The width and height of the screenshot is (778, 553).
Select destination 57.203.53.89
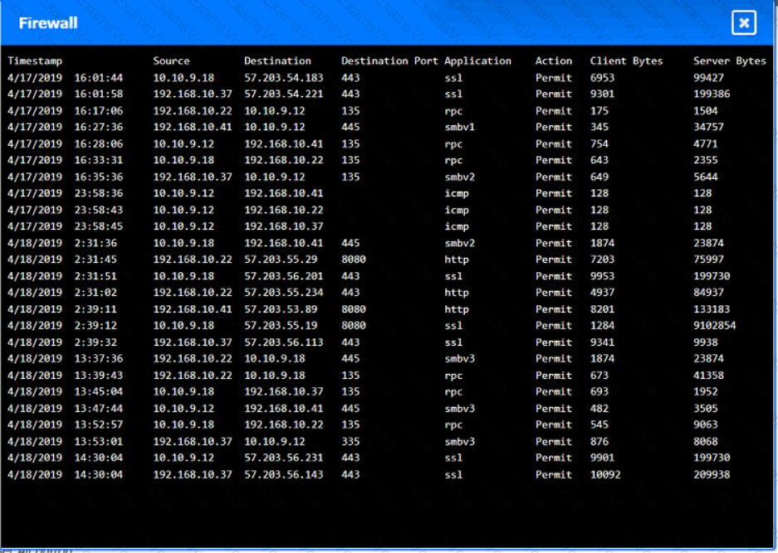tap(281, 310)
